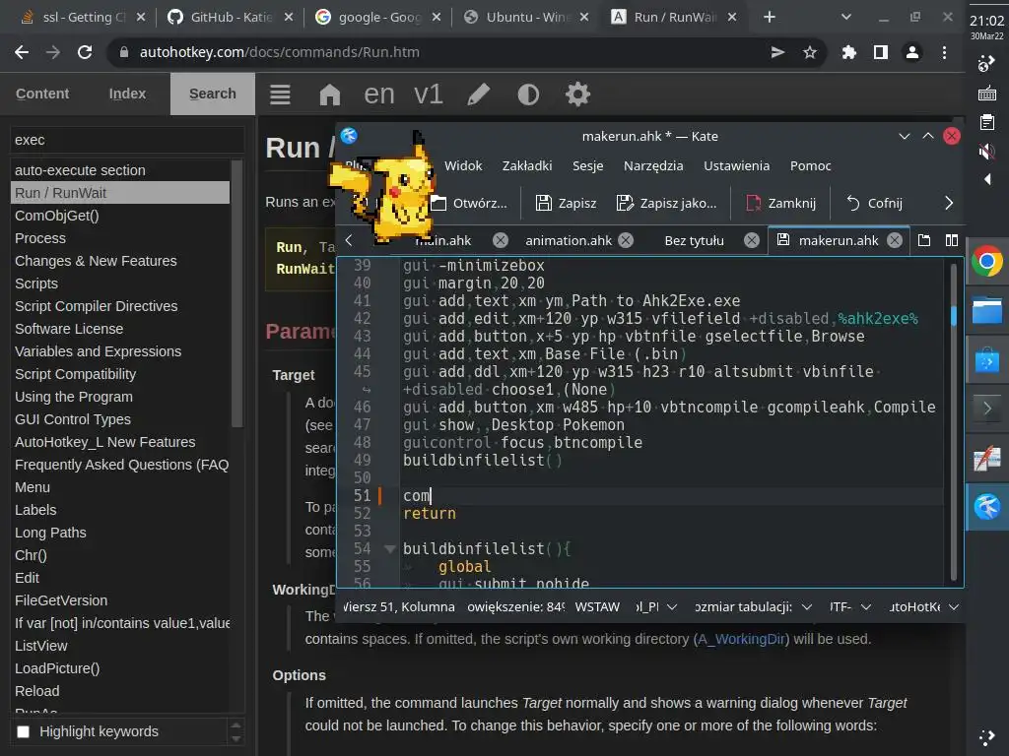The height and width of the screenshot is (756, 1009).
Task: Open the Content tab in docs sidebar
Action: tap(42, 94)
